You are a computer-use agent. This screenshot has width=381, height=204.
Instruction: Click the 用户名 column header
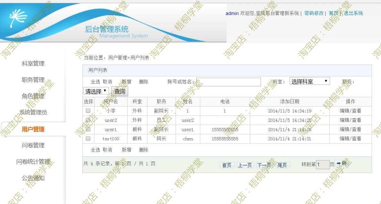click(x=111, y=101)
